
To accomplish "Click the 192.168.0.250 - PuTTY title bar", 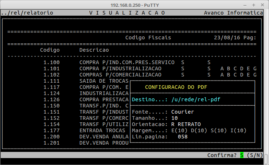I will (x=134, y=4).
